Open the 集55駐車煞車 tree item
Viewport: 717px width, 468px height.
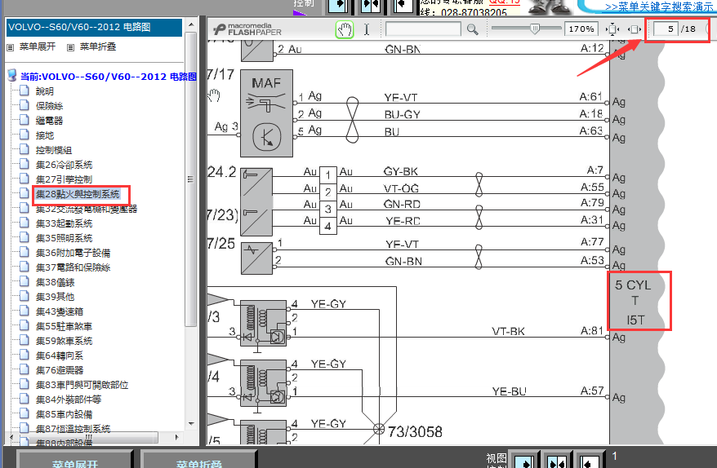coord(64,326)
